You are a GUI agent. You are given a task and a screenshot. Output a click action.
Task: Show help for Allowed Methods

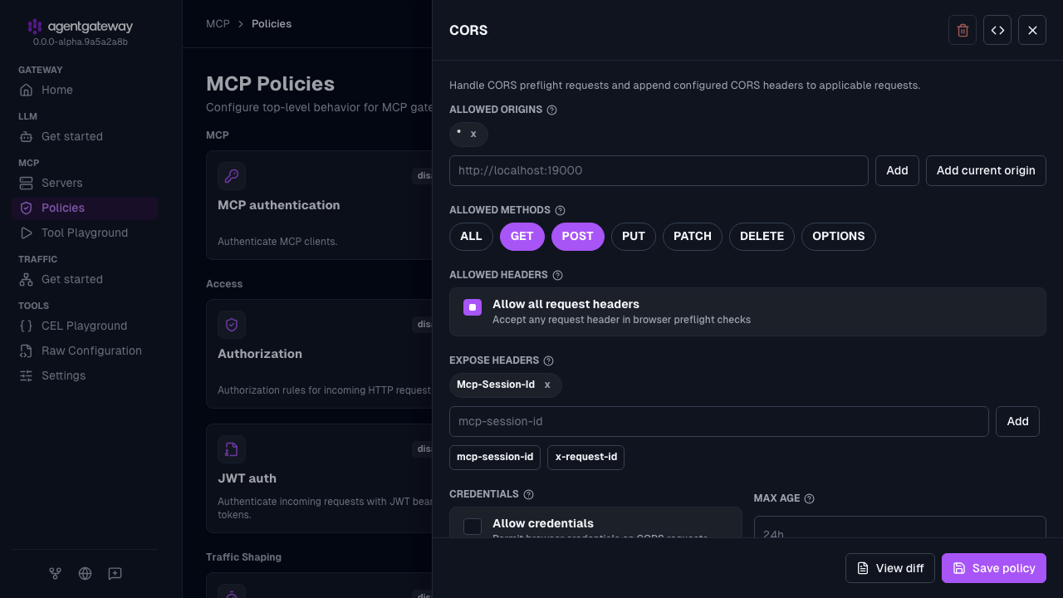560,211
